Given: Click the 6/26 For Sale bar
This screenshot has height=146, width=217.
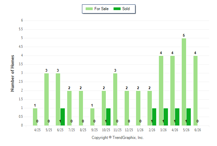Looking at the screenshot, I should pyautogui.click(x=196, y=91).
